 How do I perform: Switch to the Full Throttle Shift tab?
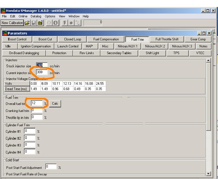pyautogui.click(x=167, y=39)
